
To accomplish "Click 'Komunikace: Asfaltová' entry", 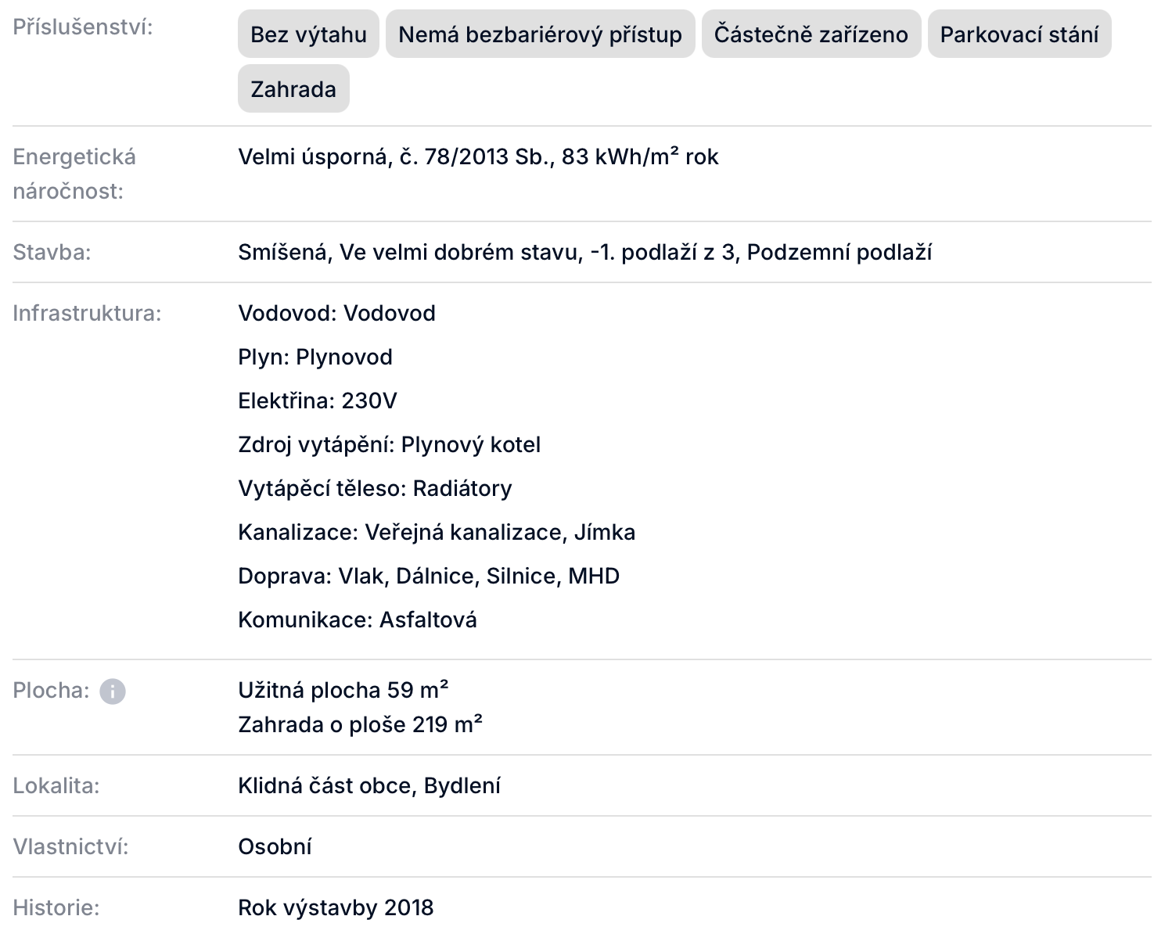I will 357,620.
